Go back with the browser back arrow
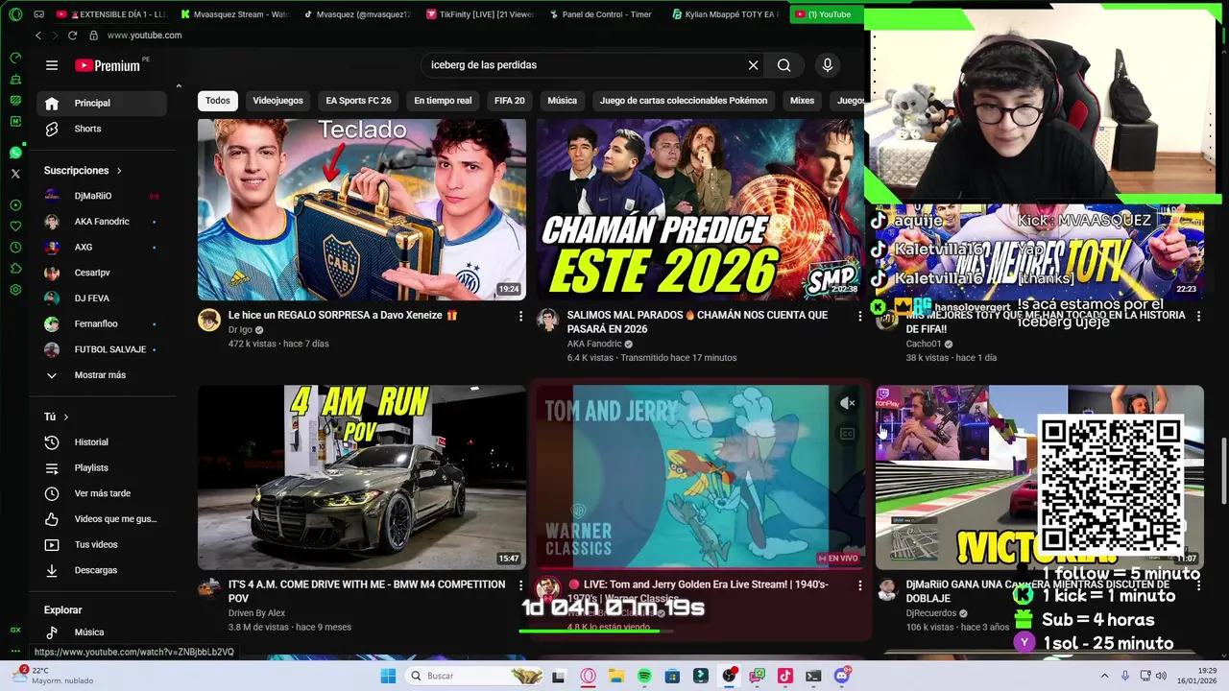Image resolution: width=1229 pixels, height=691 pixels. (x=37, y=36)
